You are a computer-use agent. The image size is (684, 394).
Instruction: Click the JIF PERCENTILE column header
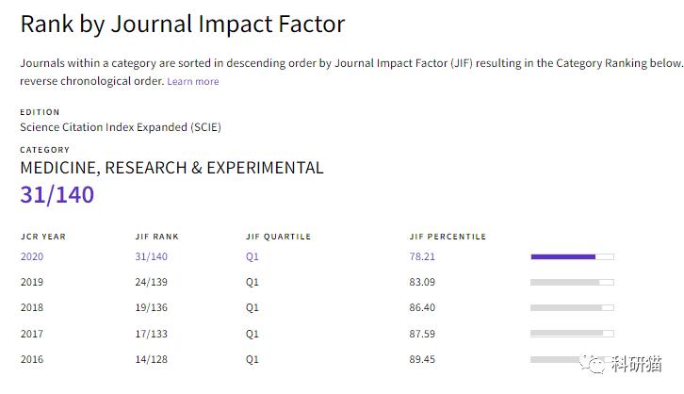pos(448,237)
